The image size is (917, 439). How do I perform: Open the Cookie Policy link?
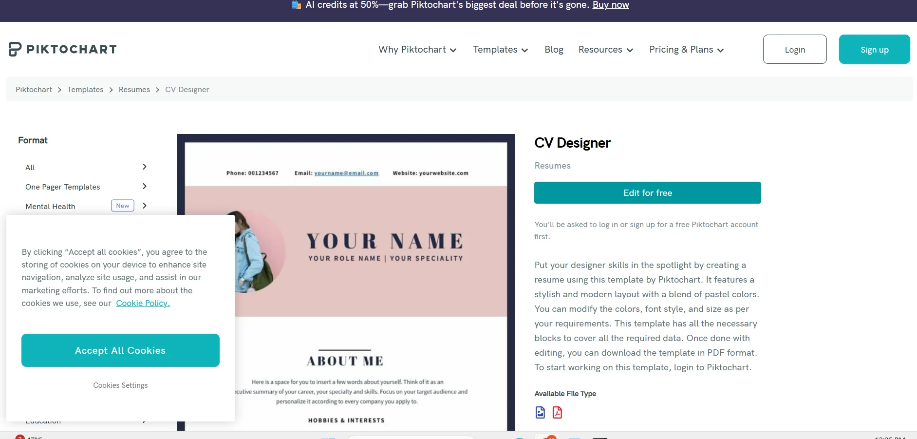[143, 303]
